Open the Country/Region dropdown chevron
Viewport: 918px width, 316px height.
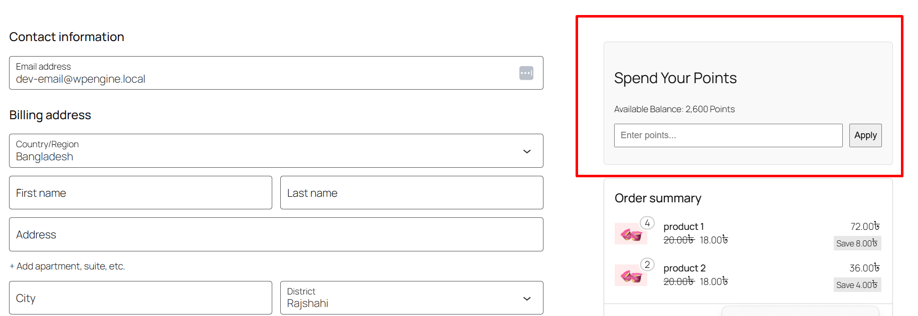(527, 151)
